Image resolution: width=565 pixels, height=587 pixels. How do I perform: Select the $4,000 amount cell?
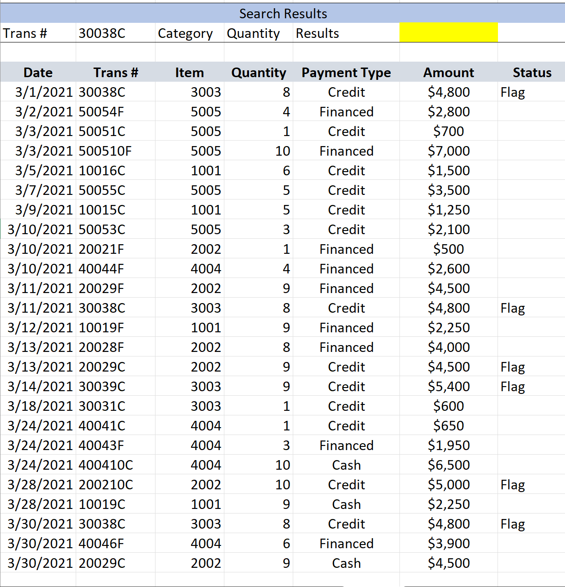click(x=449, y=347)
